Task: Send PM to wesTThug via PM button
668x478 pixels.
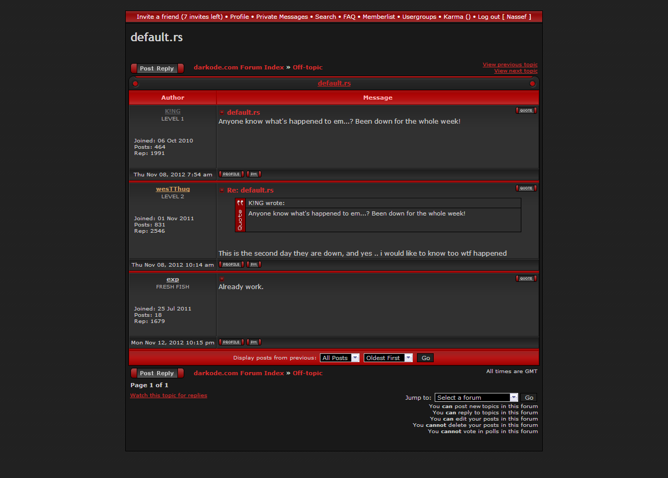Action: click(x=254, y=265)
